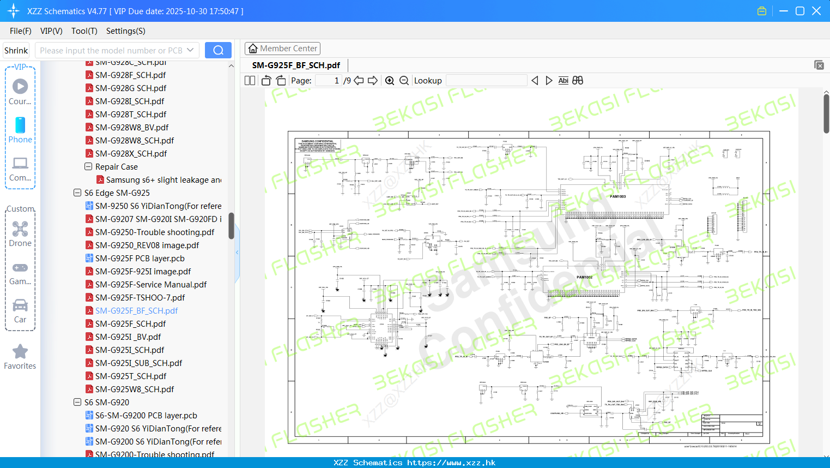The width and height of the screenshot is (830, 468).
Task: Open Samsung s6+ slight leakage file
Action: coord(163,179)
